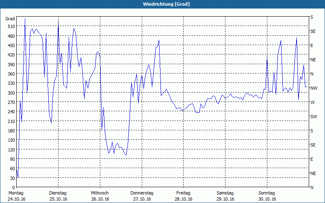This screenshot has width=325, height=203.
Task: Click the N compass label level with 360
Action: coord(312,74)
